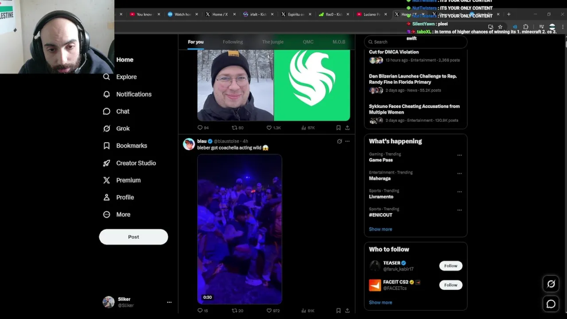This screenshot has height=319, width=567.
Task: Repost the post with 80 reposts
Action: pos(237,128)
